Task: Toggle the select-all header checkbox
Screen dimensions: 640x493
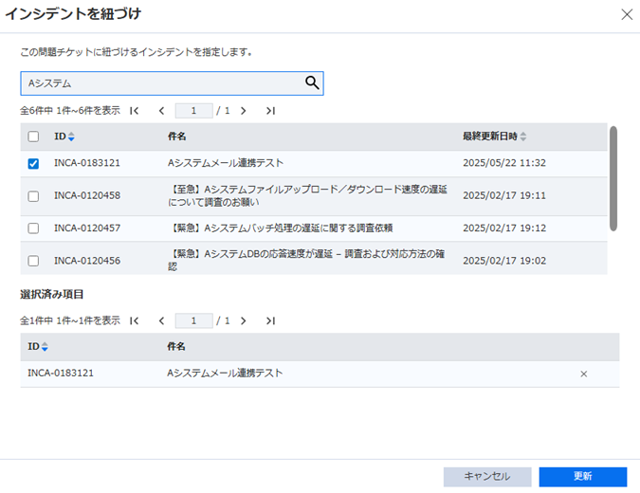Action: (33, 137)
